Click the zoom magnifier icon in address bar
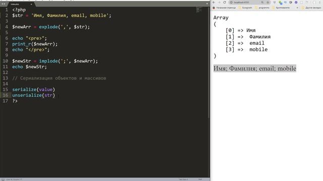 pyautogui.click(x=262, y=3)
